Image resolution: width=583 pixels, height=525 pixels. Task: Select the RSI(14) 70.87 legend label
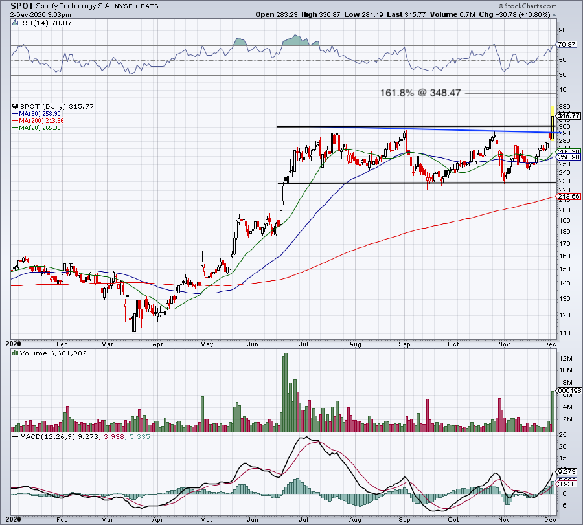45,23
